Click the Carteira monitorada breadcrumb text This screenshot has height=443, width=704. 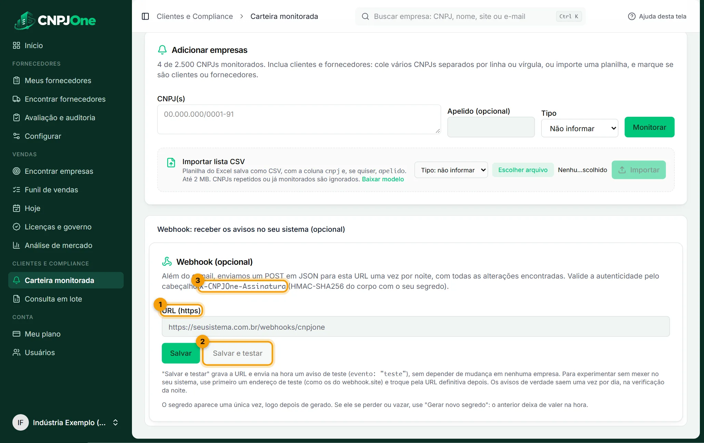(x=284, y=16)
